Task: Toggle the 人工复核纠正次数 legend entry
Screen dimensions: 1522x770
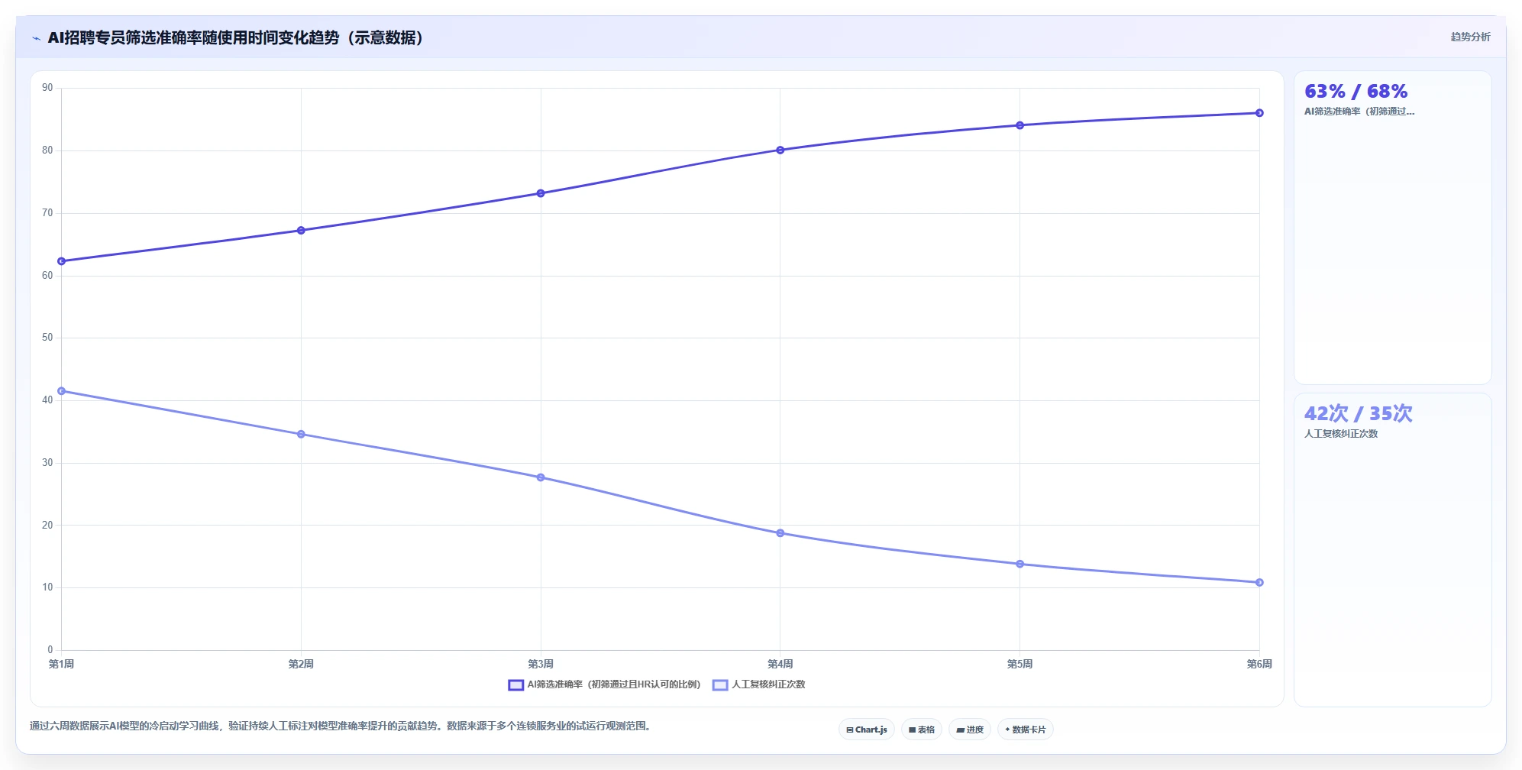Action: [x=758, y=684]
